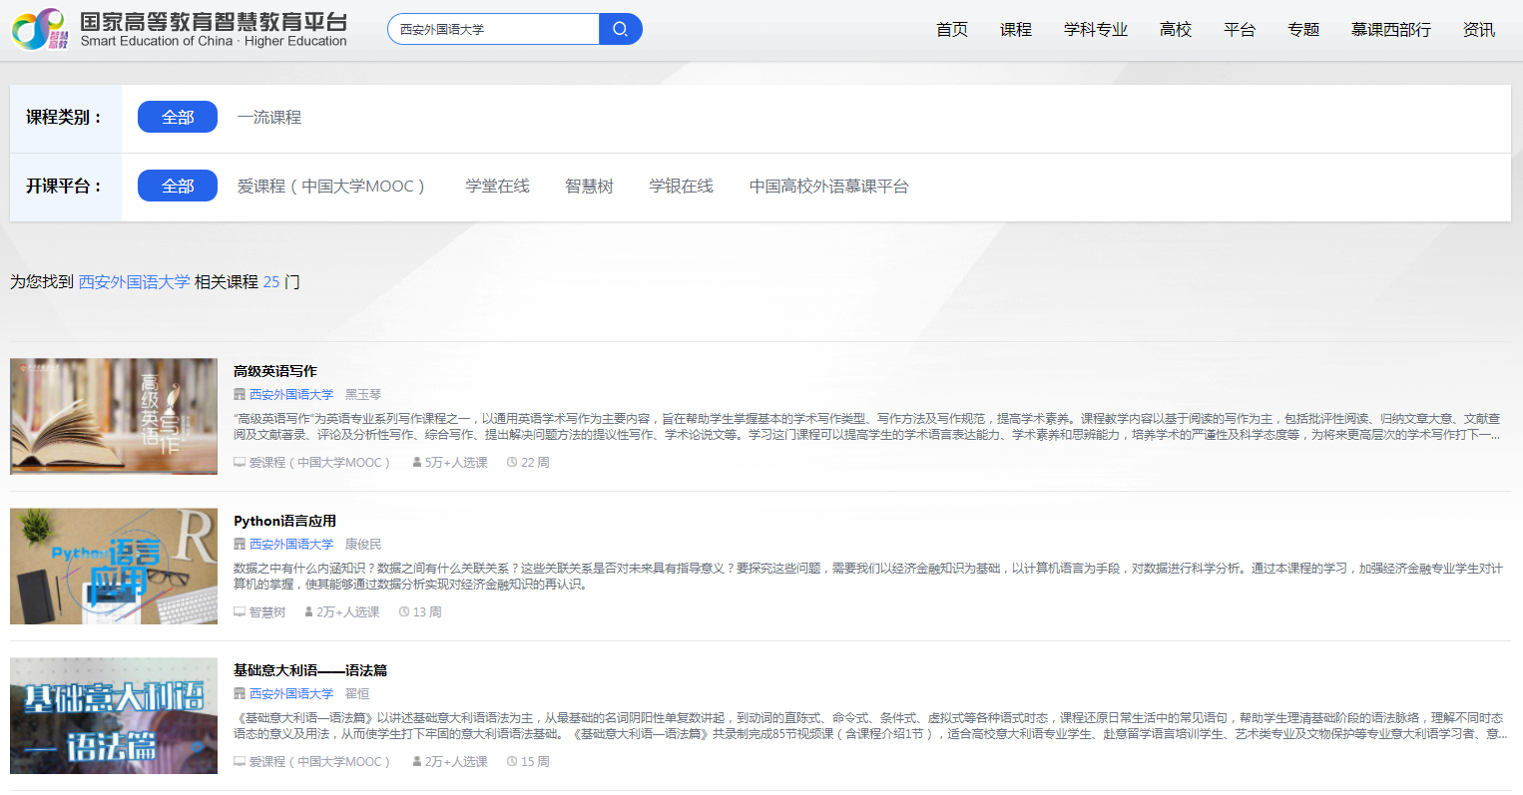Viewport: 1523px width, 795px height.
Task: Click instructor name 黑玉琴
Action: click(x=363, y=395)
